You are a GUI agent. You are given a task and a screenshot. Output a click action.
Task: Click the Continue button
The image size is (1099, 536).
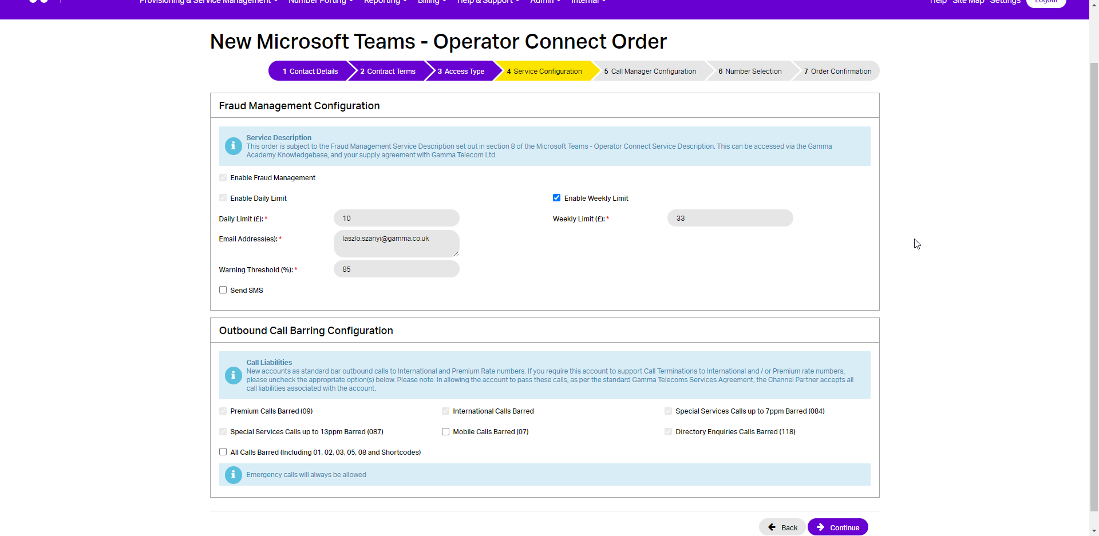838,527
